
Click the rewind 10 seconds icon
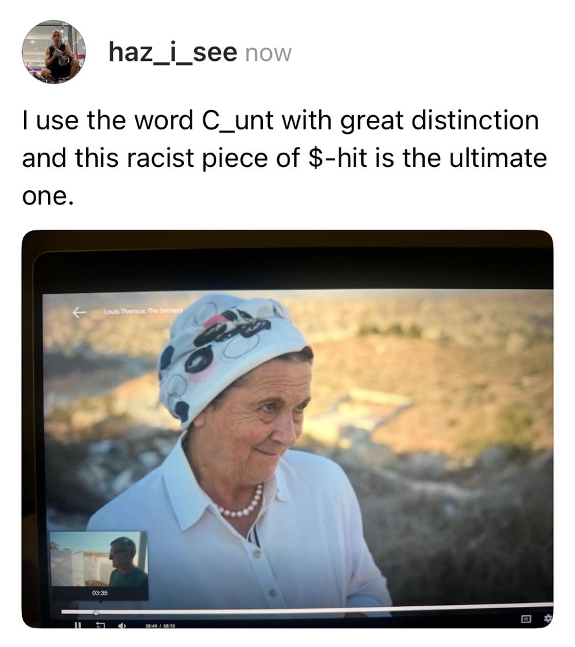coord(100,625)
